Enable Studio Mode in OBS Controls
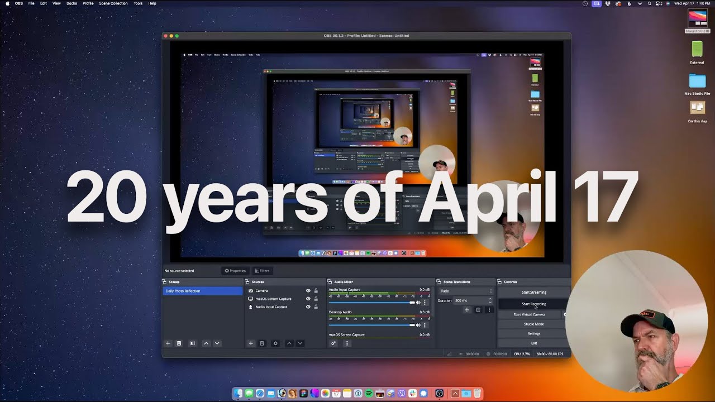 (534, 324)
